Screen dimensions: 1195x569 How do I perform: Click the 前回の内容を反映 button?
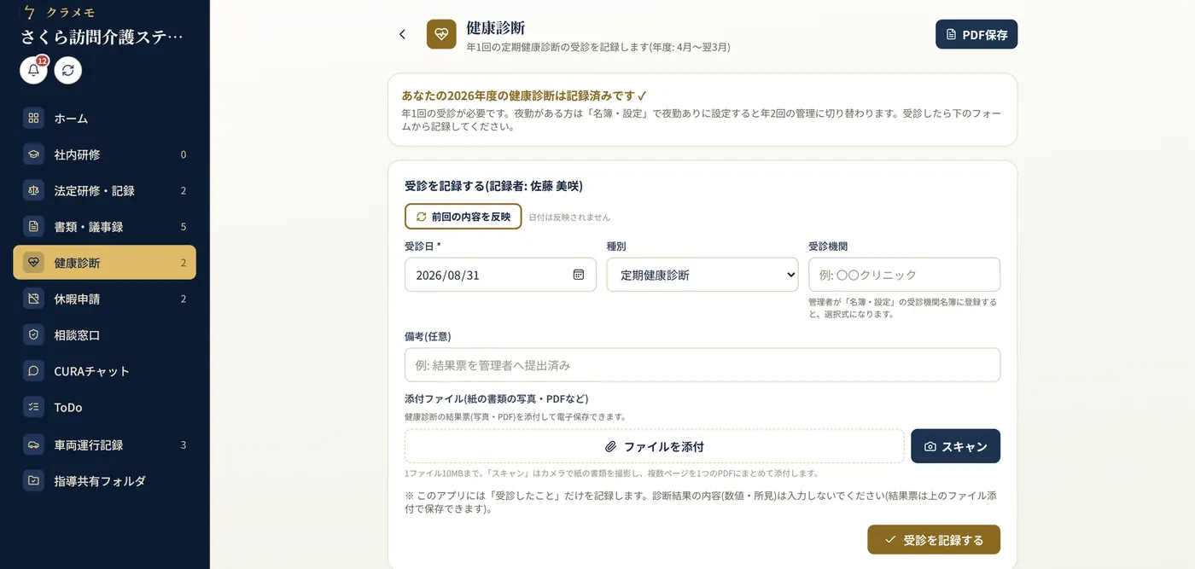[x=463, y=217]
